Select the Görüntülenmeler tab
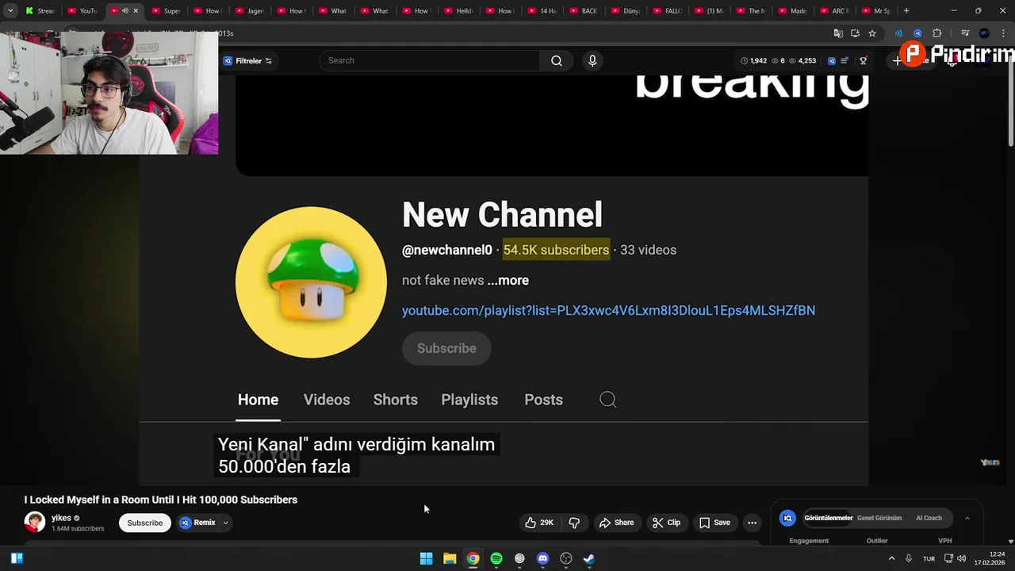Screen dimensions: 1015x571 click(829, 518)
